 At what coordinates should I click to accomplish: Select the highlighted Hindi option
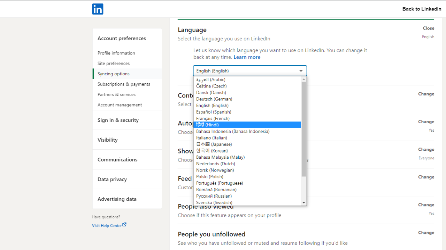point(247,125)
